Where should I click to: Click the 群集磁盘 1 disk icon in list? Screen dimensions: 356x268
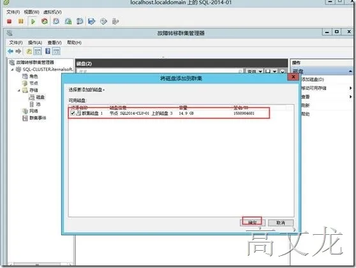click(78, 113)
